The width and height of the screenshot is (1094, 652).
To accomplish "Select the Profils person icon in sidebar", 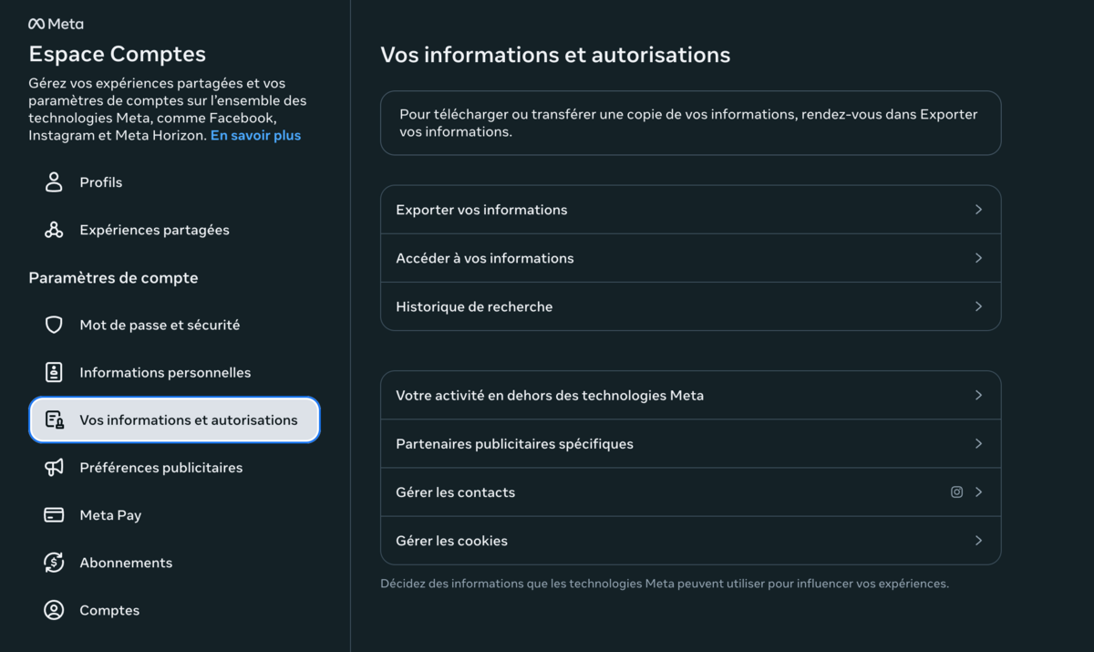I will tap(53, 181).
